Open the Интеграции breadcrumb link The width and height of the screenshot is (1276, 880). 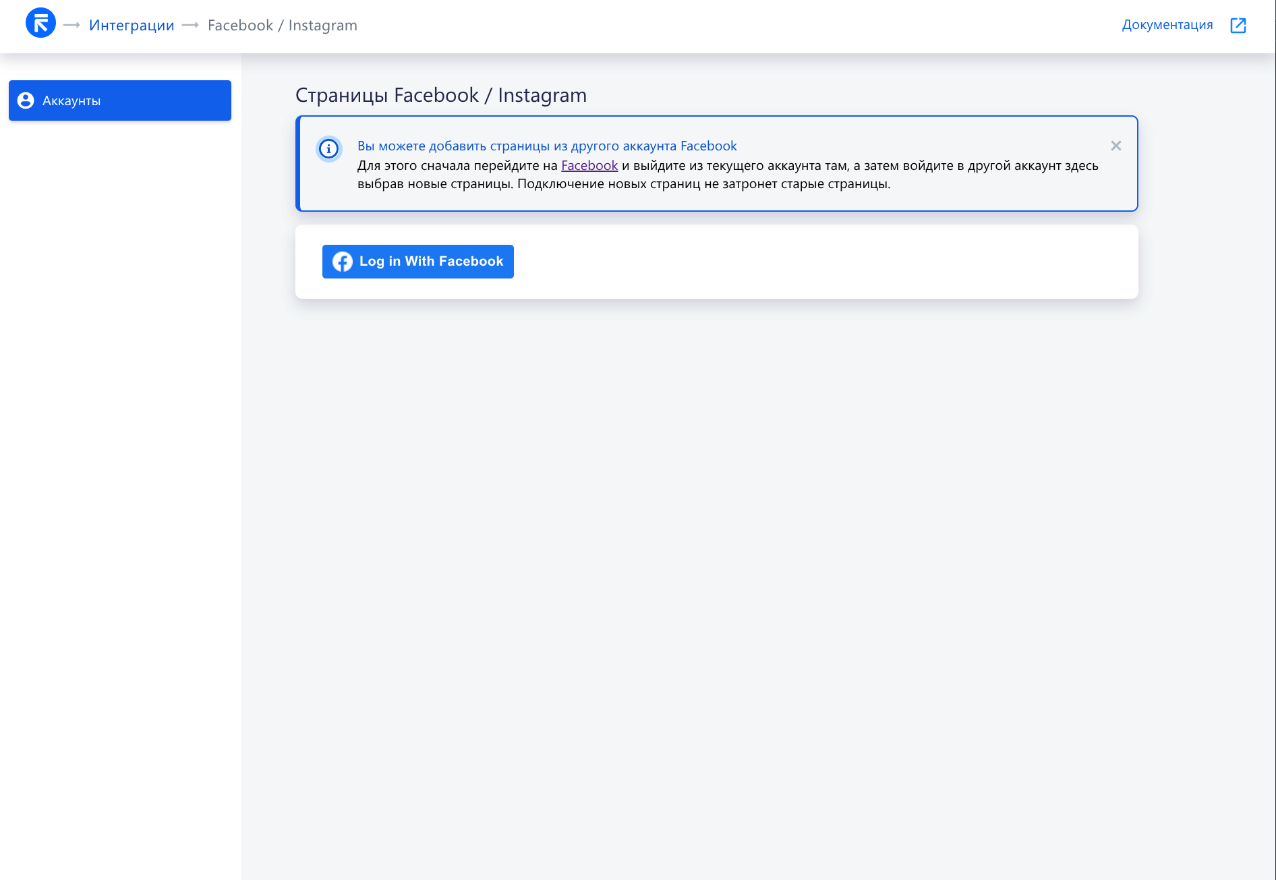pyautogui.click(x=132, y=26)
